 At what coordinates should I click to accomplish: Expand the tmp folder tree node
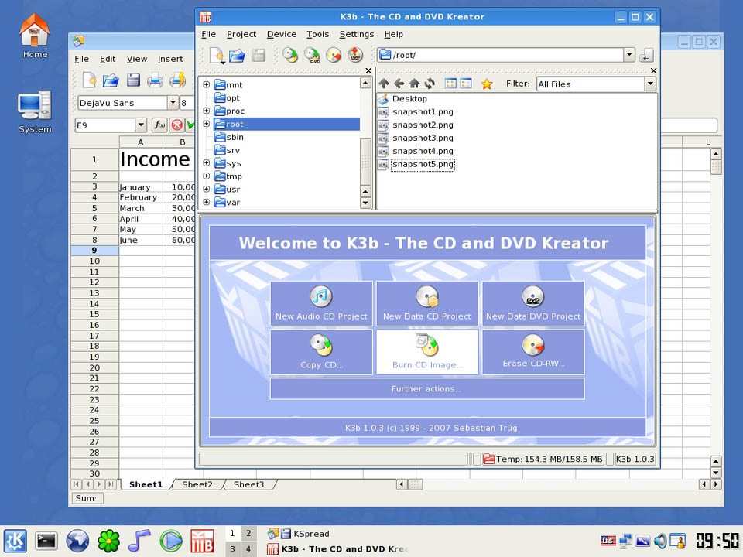point(206,176)
